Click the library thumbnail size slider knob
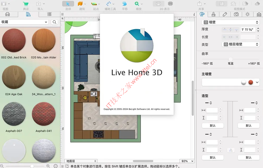Viewport: 263px width, 168px height. (32, 166)
